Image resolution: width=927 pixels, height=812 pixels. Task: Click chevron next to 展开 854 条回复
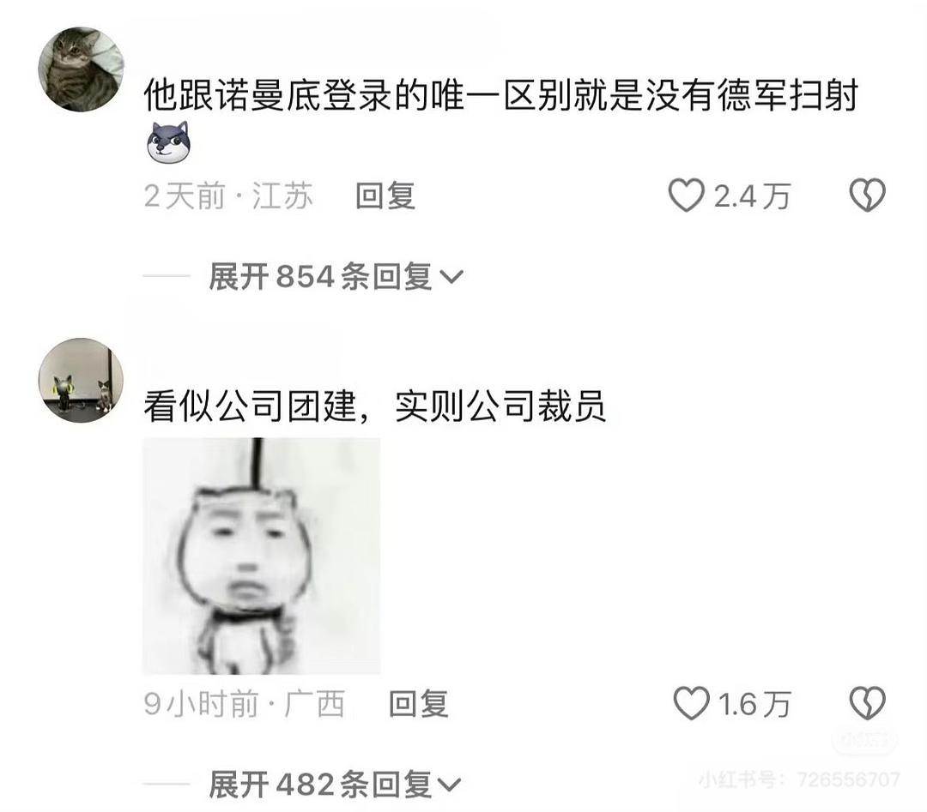click(451, 277)
